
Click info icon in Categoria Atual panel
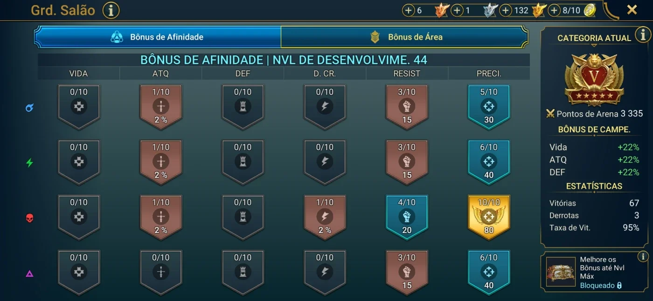pyautogui.click(x=643, y=34)
